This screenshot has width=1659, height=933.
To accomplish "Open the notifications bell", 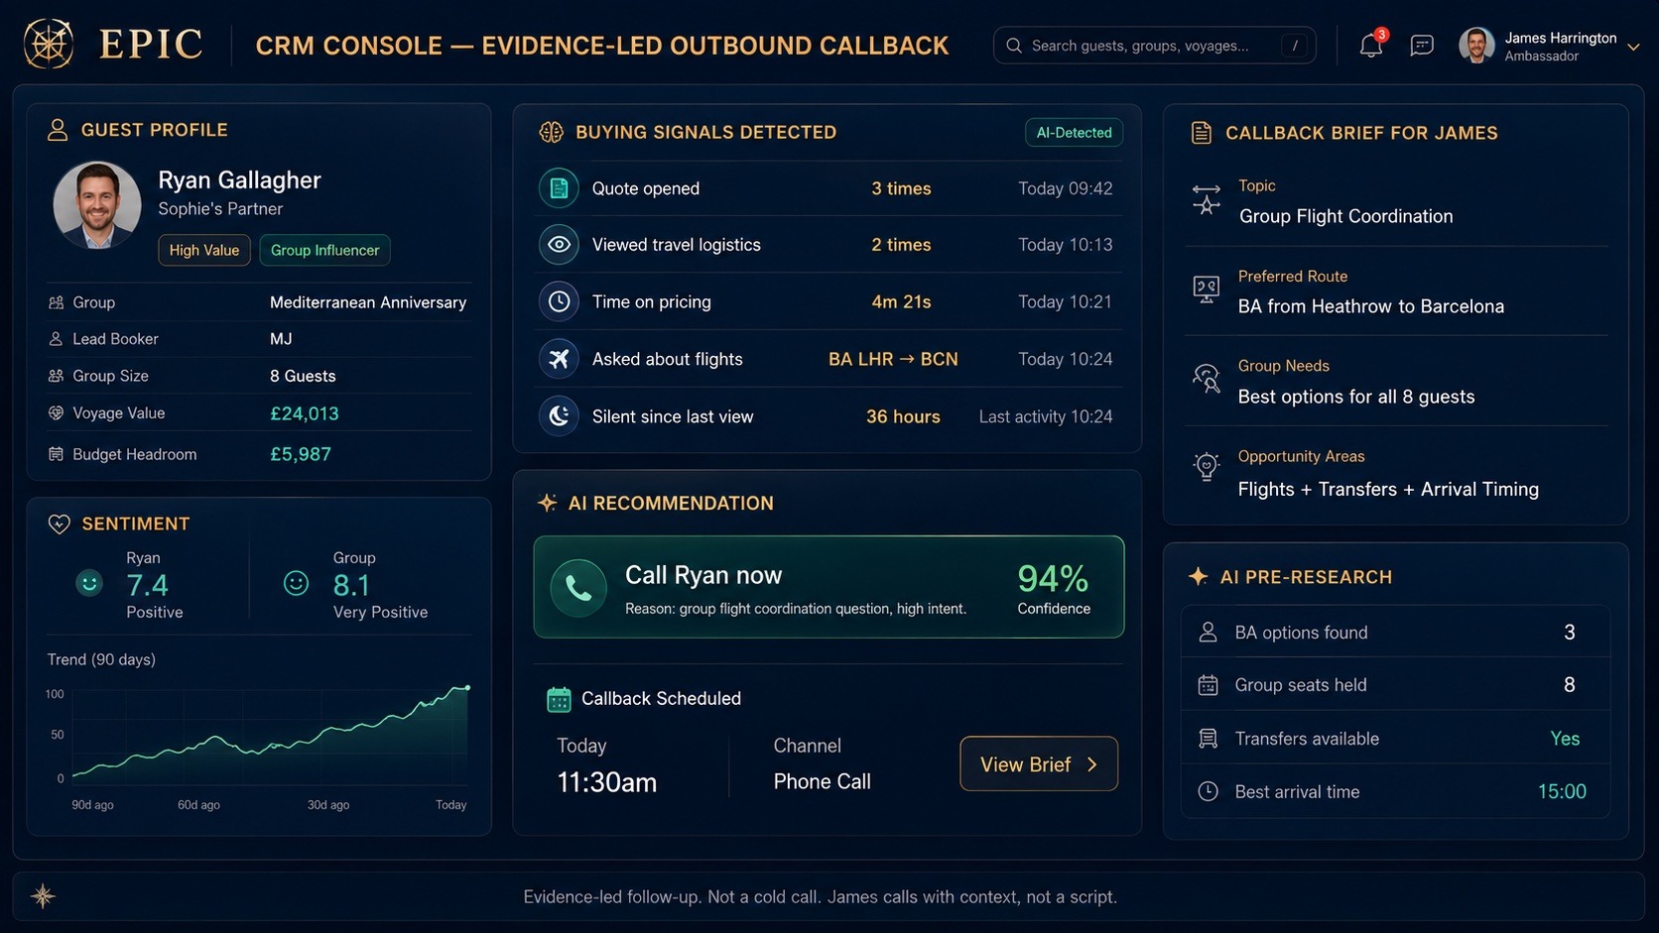I will click(x=1371, y=46).
